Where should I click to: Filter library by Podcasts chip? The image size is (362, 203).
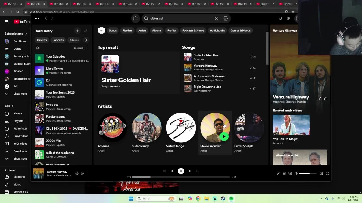click(58, 40)
